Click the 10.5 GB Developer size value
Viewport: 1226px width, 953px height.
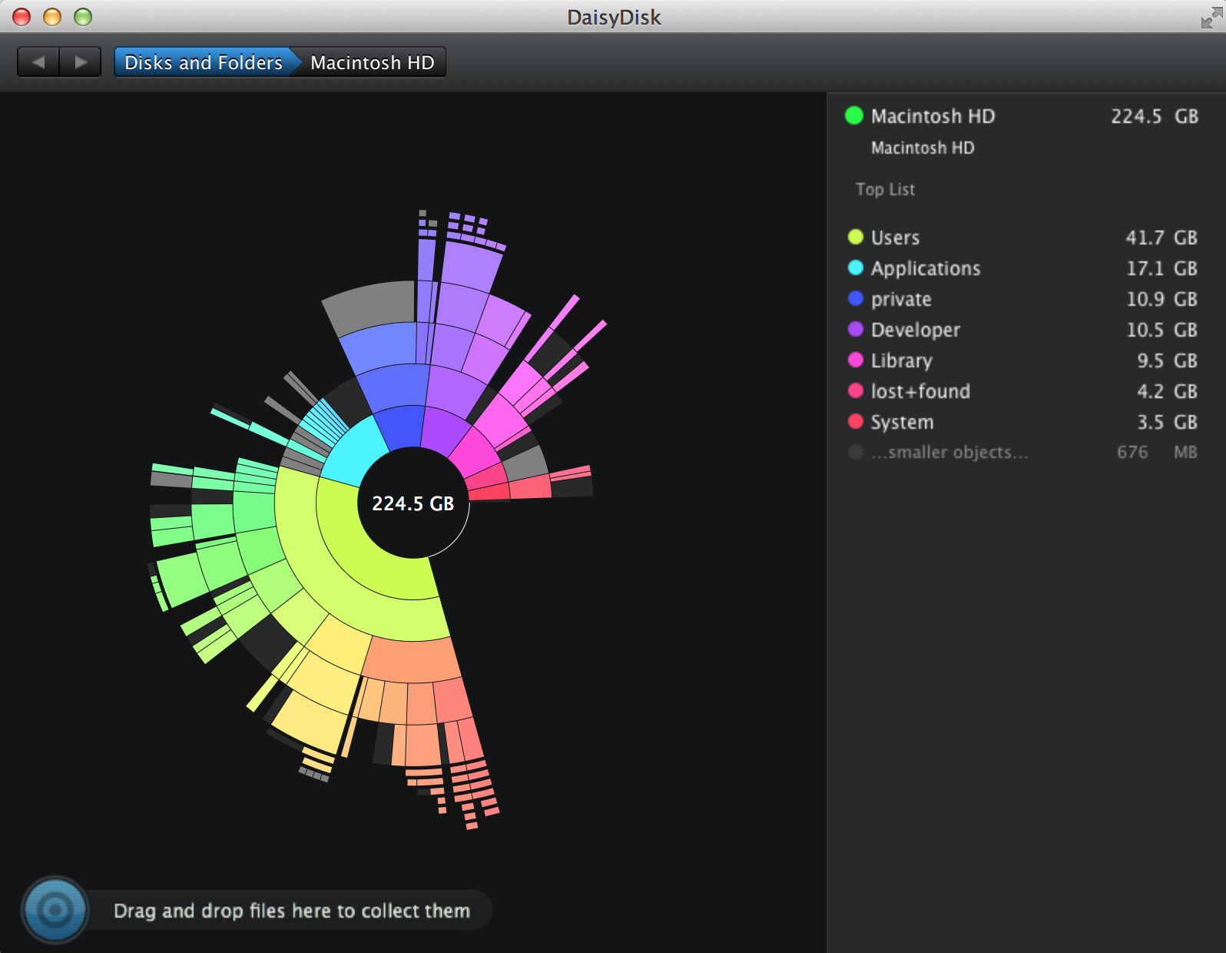1161,330
